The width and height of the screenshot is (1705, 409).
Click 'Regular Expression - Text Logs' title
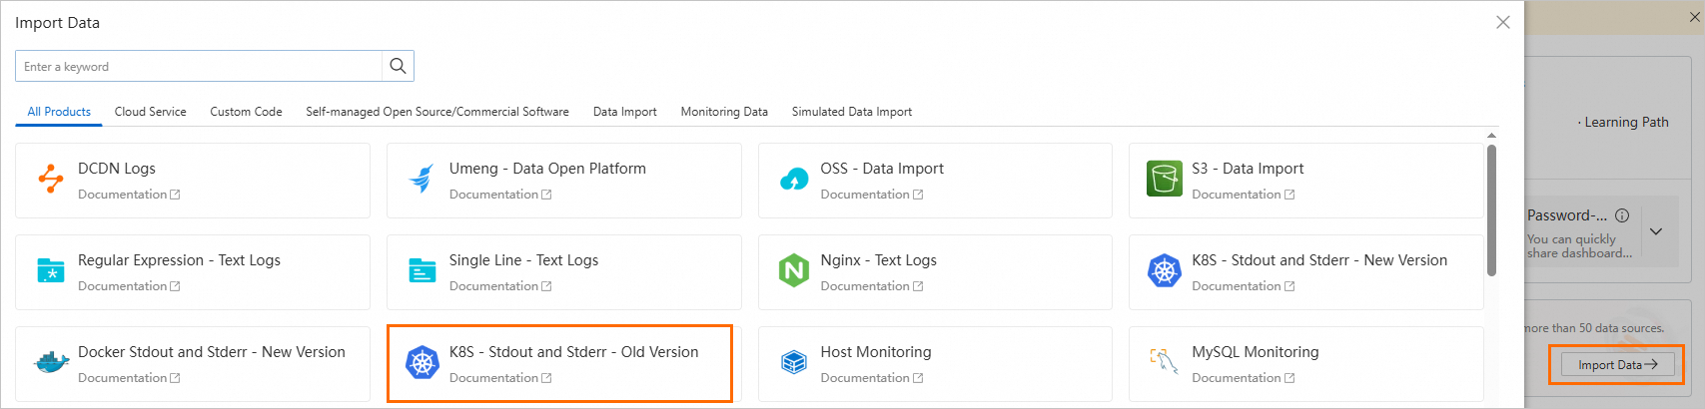[179, 260]
